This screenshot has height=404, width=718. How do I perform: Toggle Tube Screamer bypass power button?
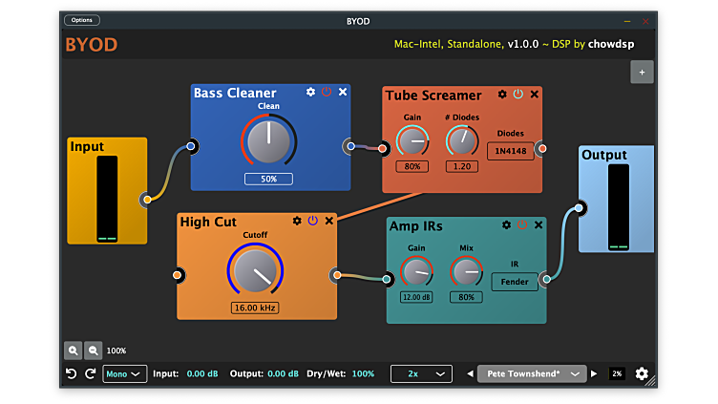pyautogui.click(x=518, y=95)
